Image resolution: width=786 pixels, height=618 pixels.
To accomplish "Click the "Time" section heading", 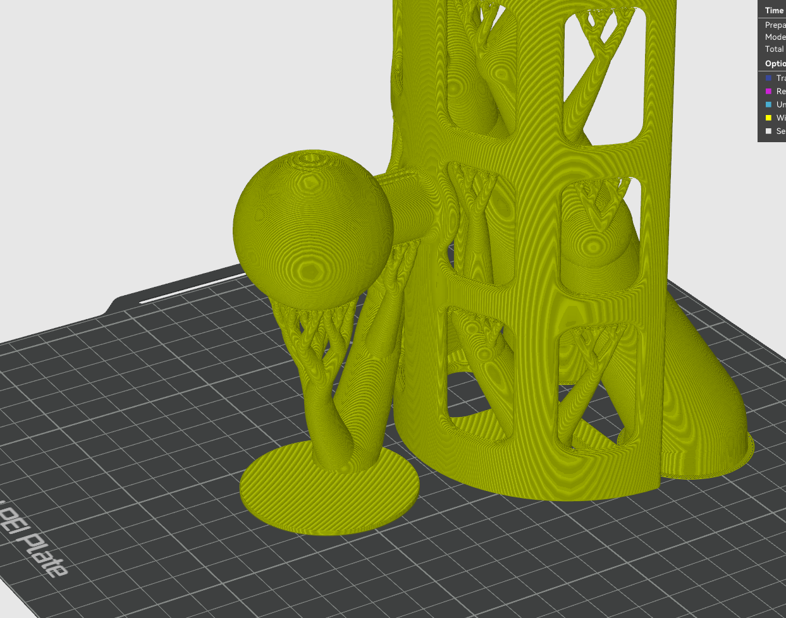I will click(x=775, y=10).
